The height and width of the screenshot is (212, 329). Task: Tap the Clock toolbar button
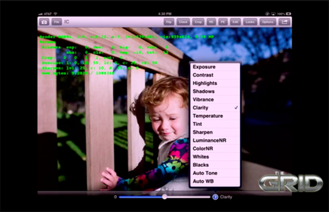click(x=183, y=22)
